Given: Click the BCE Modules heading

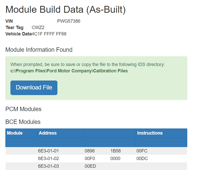Looking at the screenshot, I should coord(23,122).
